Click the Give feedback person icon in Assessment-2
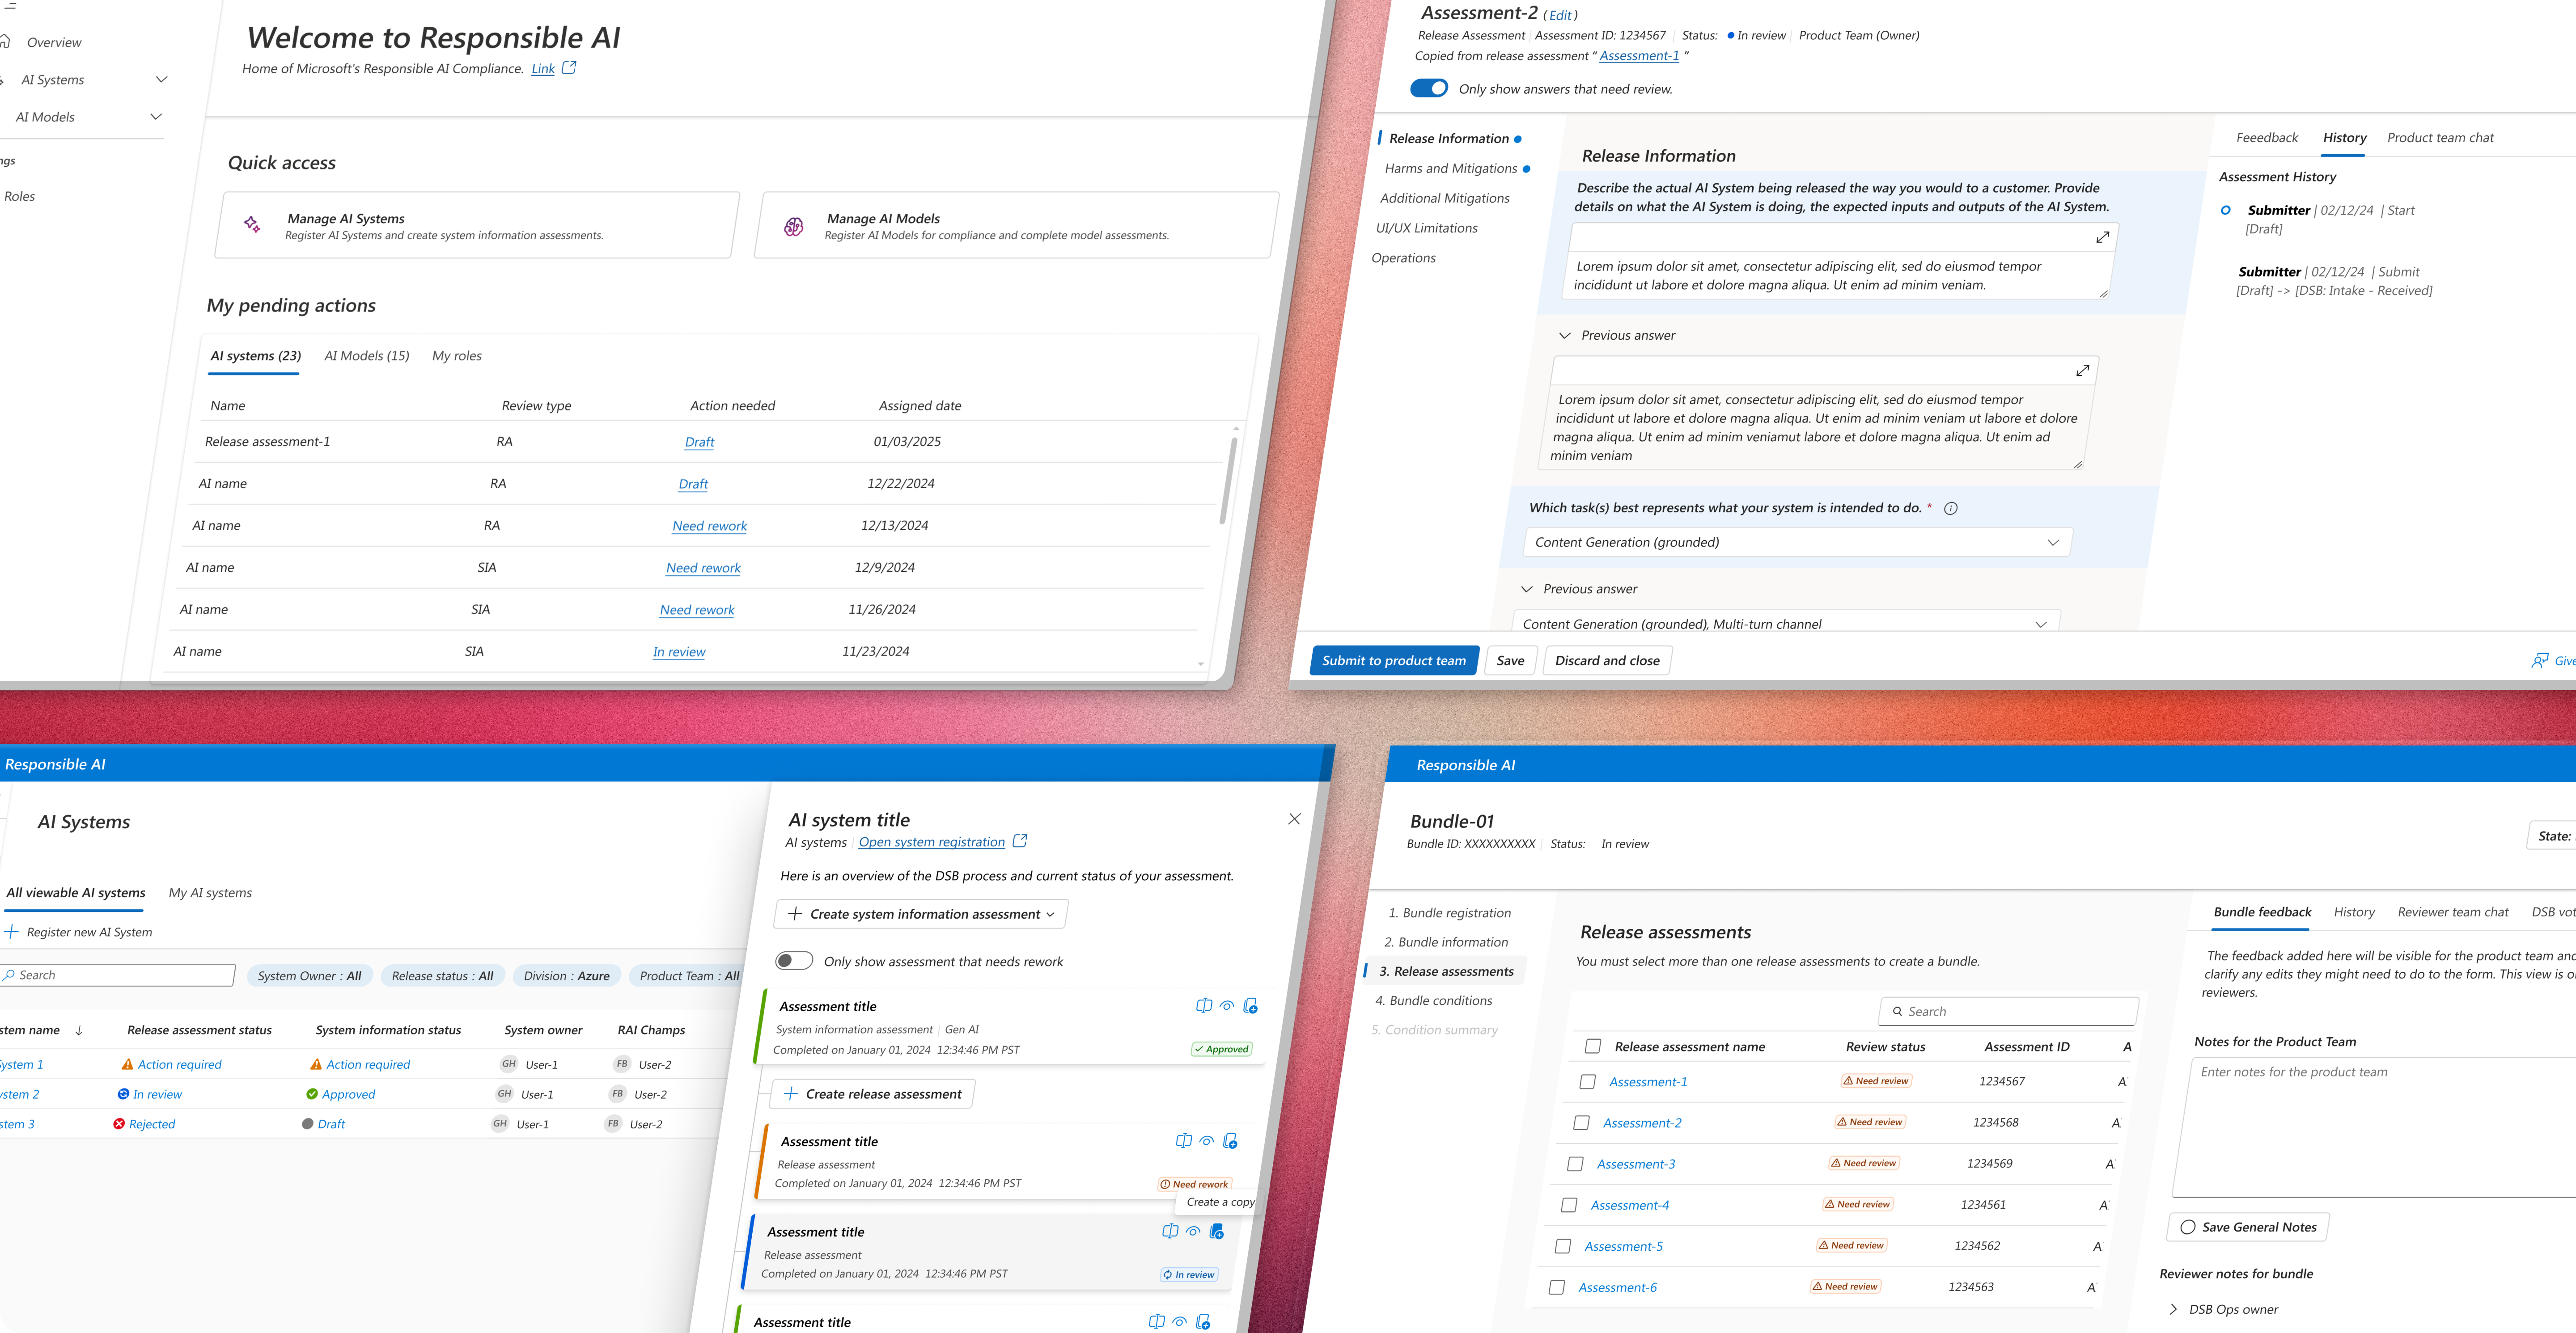 (2540, 661)
